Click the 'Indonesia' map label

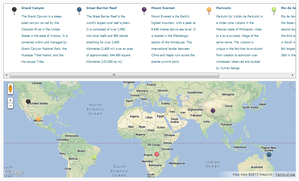click(240, 147)
